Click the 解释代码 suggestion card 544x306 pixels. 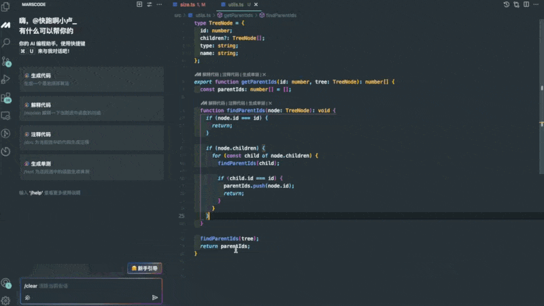pyautogui.click(x=92, y=109)
